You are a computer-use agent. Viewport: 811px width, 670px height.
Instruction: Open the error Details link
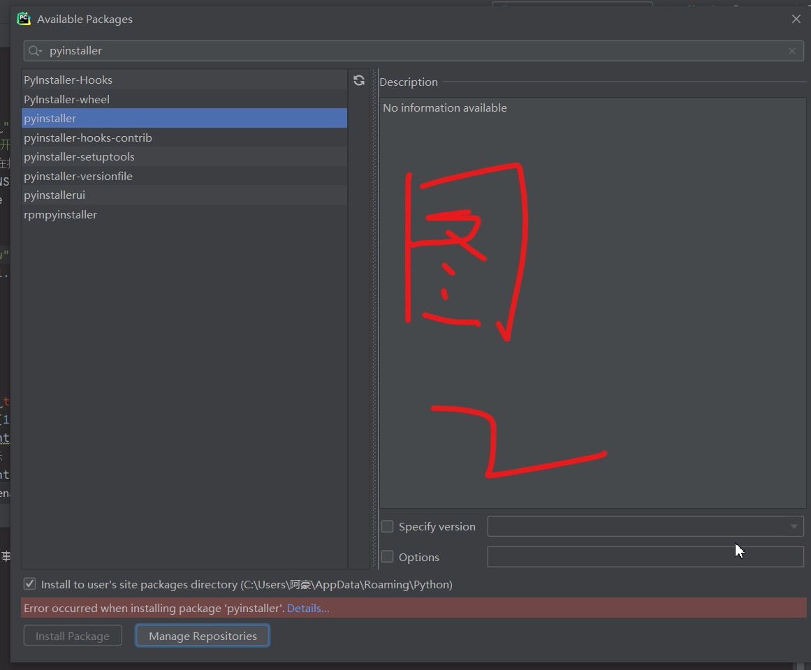click(x=308, y=609)
